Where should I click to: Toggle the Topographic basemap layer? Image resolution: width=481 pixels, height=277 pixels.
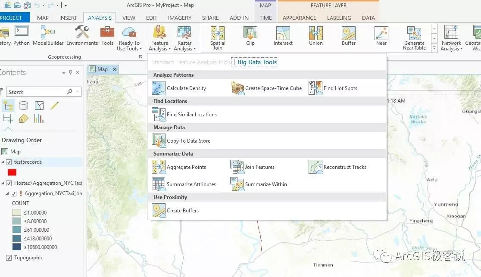click(x=9, y=258)
